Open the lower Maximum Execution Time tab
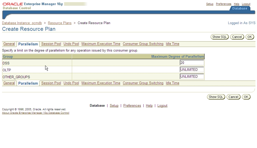Viewport: 257px width, 148px height. coord(101,83)
